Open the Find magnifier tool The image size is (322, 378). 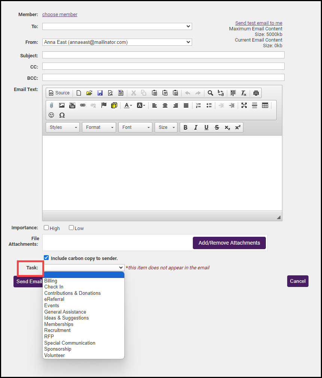pos(210,93)
